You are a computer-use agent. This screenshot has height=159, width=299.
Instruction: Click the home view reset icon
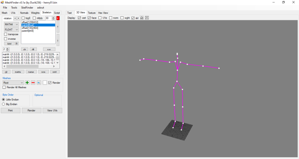point(142,18)
